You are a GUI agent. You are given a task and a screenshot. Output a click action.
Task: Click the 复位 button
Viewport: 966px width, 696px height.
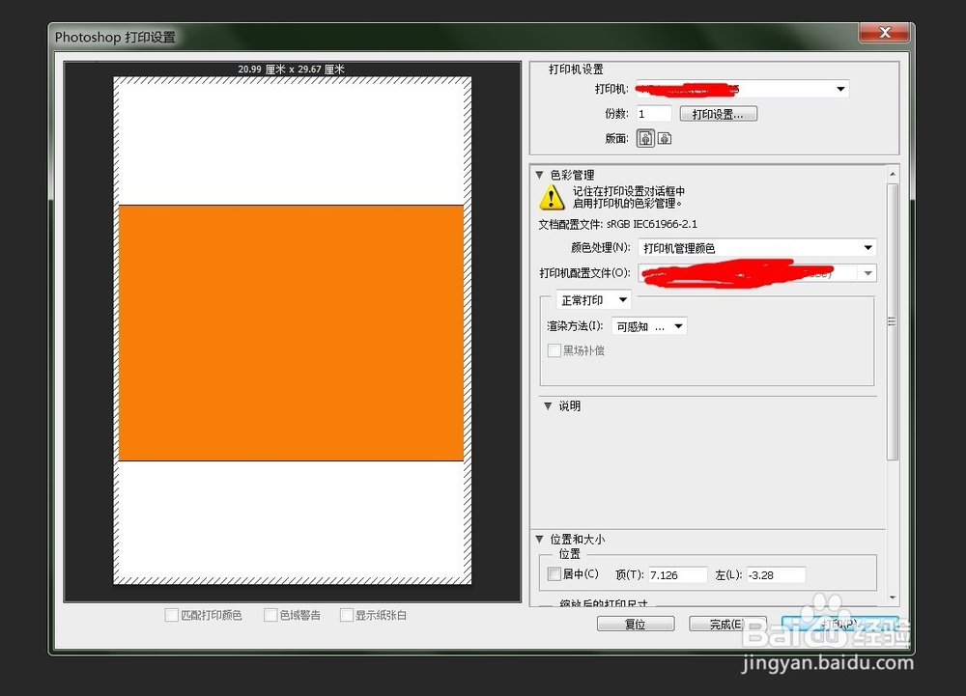[x=636, y=624]
